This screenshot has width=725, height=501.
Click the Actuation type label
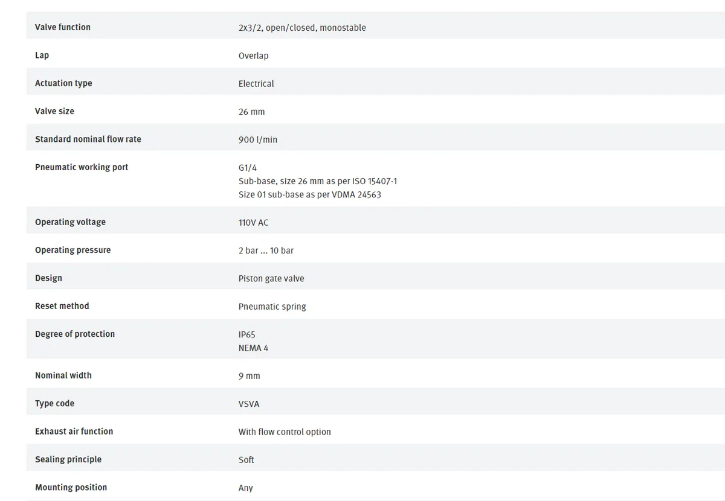(63, 83)
